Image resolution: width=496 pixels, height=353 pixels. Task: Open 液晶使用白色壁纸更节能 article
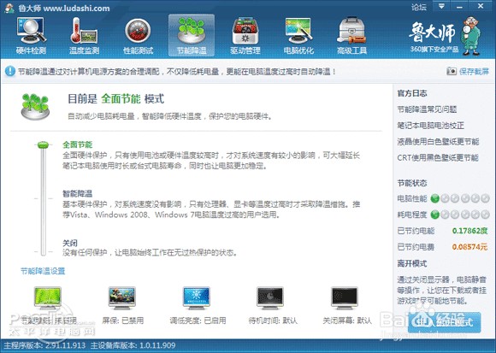tap(438, 141)
